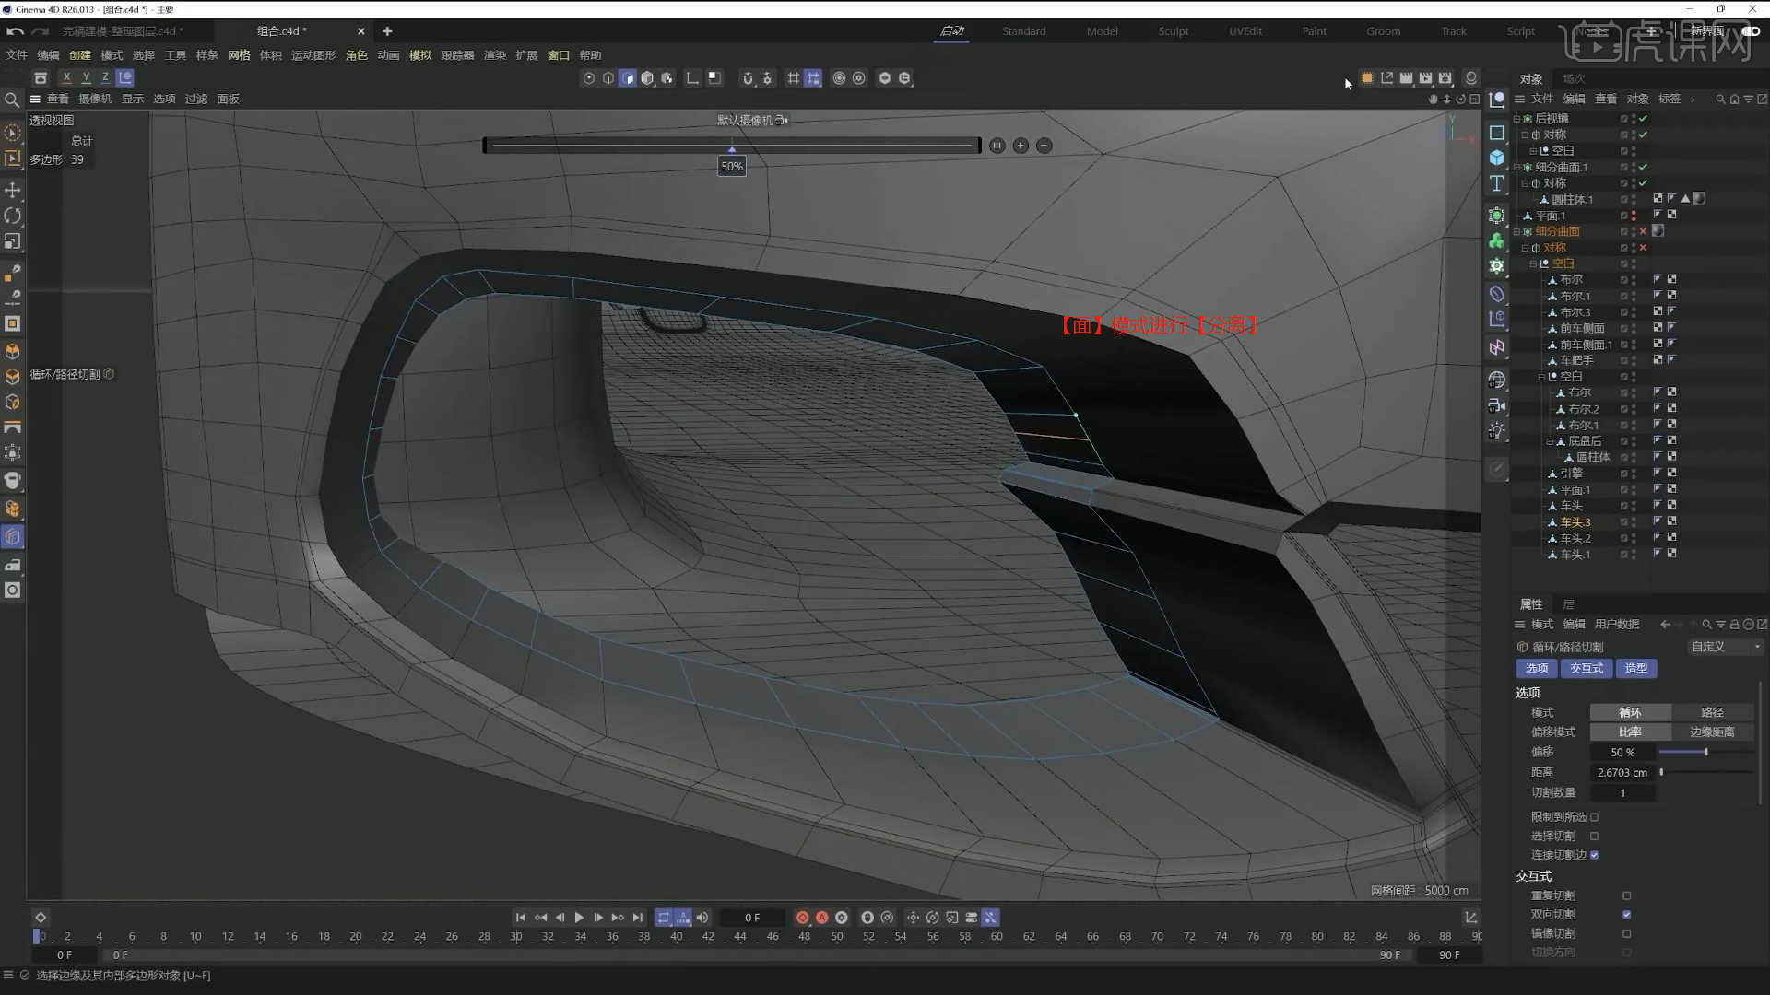Click the light object icon in side palette

[x=1497, y=431]
